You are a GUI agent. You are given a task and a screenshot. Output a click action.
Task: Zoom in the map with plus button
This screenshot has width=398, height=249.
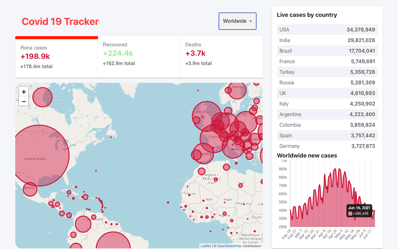tap(24, 92)
